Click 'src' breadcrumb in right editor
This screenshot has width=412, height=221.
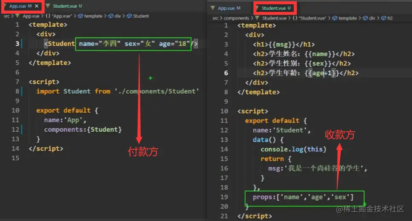(x=215, y=18)
